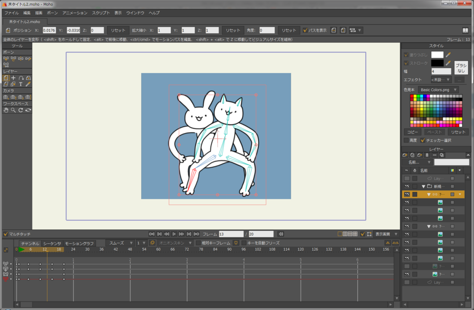The height and width of the screenshot is (310, 474).
Task: Collapse the 新規 group layer triangle
Action: pyautogui.click(x=424, y=186)
